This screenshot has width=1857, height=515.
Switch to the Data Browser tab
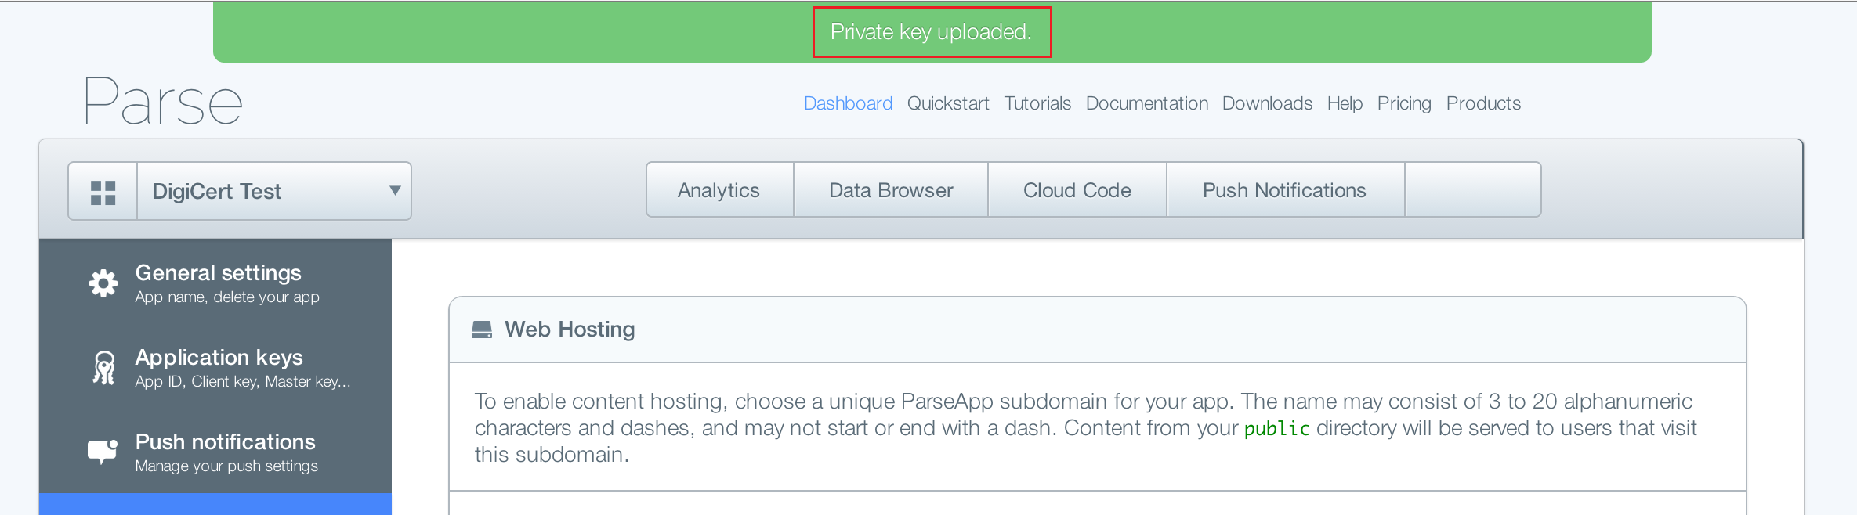pos(891,190)
